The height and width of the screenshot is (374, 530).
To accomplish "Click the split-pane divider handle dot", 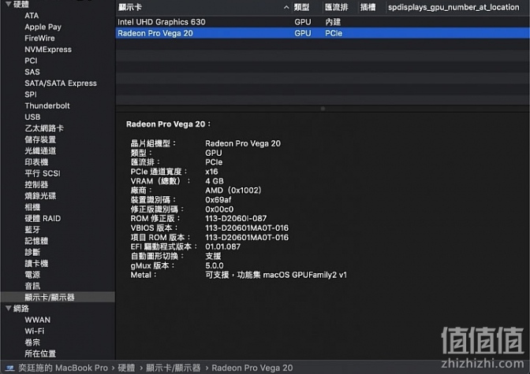I will 323,109.
